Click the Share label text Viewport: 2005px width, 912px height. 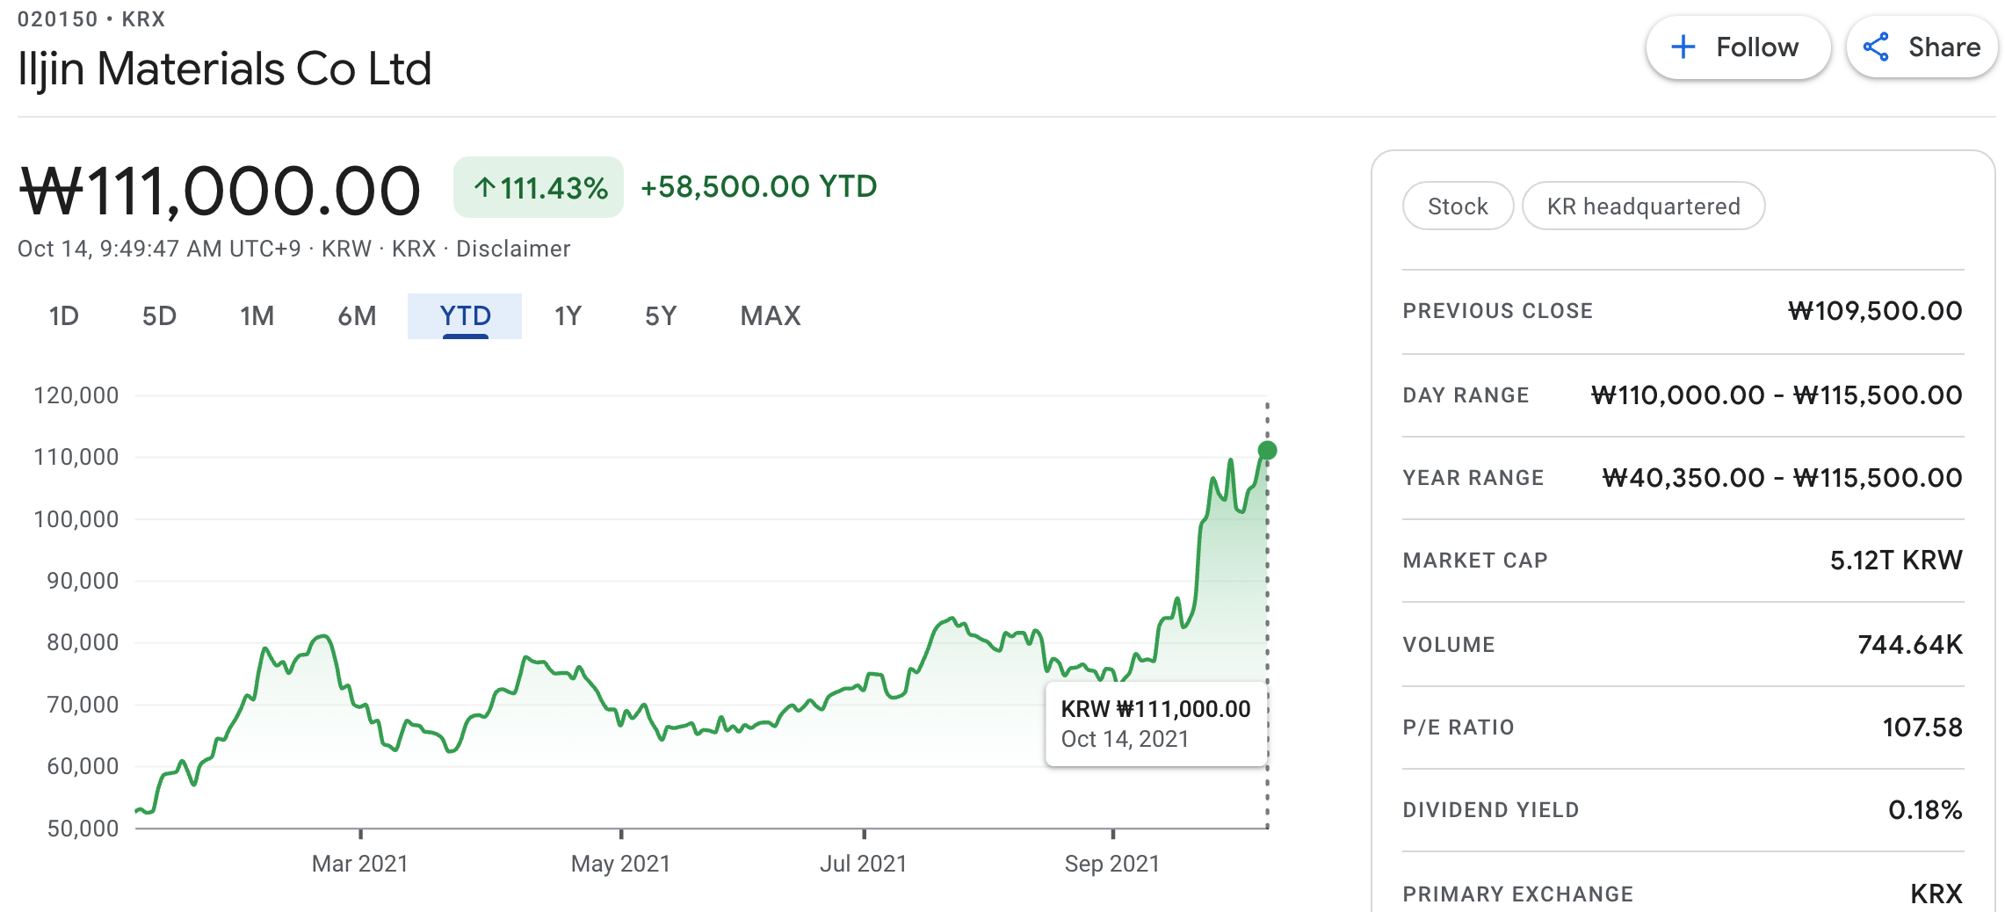coord(1944,47)
